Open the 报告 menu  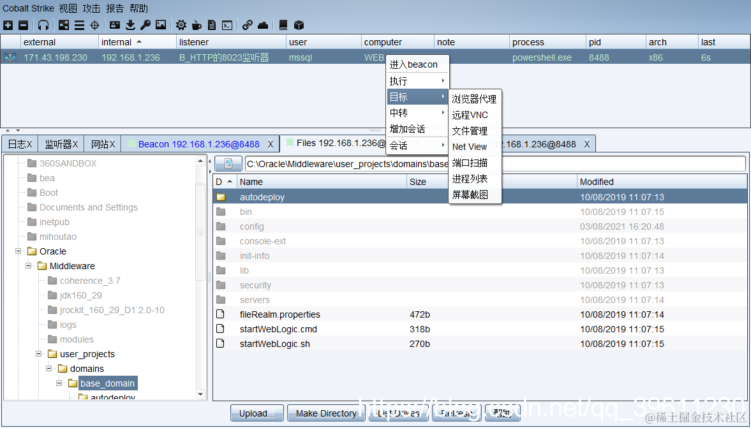point(115,9)
